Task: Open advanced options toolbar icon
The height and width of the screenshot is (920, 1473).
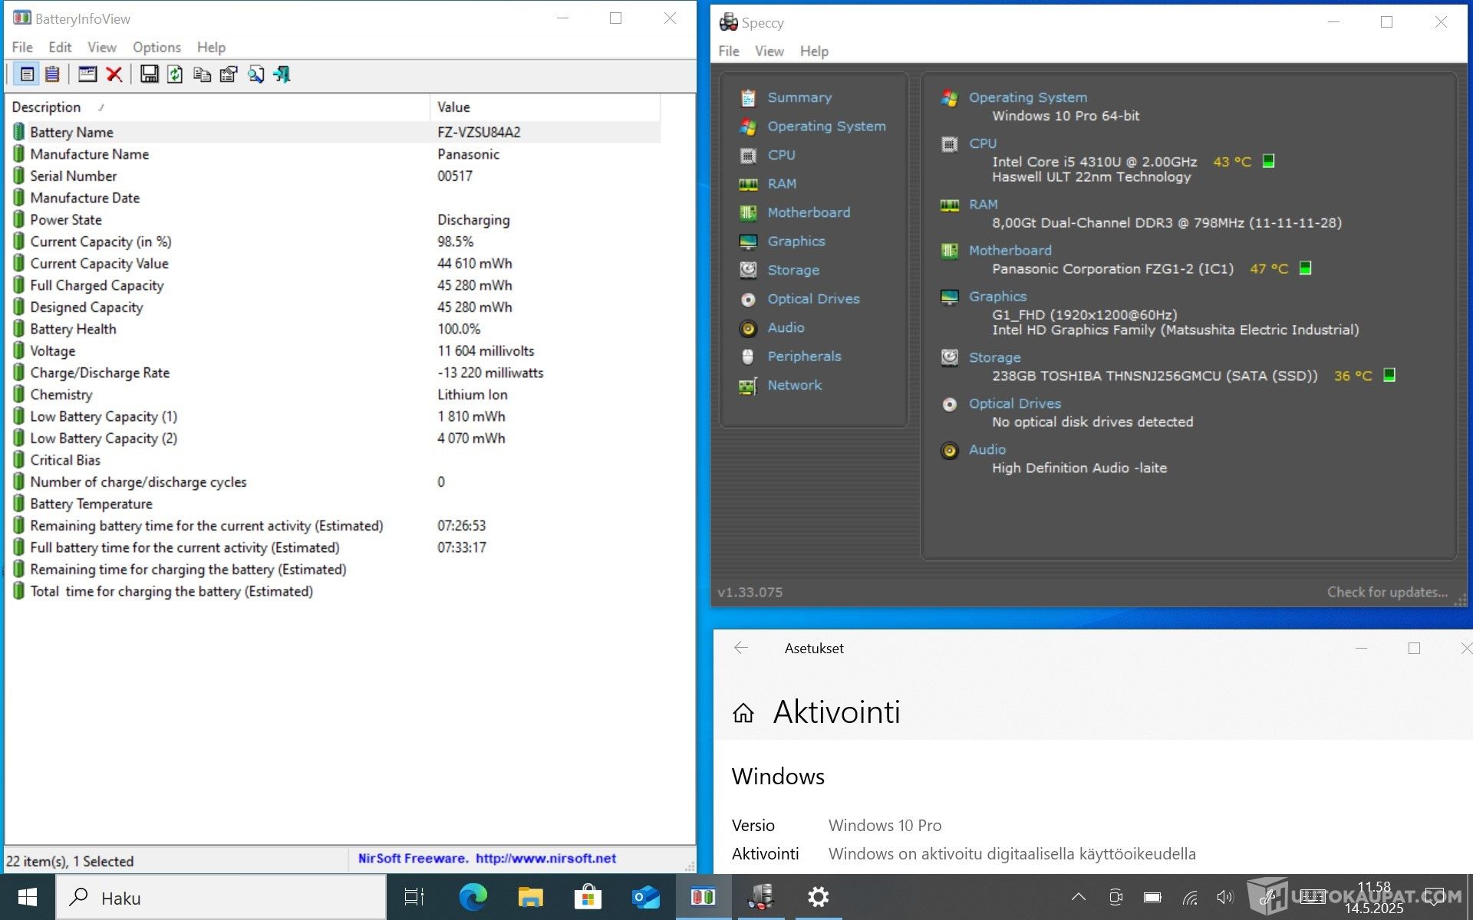Action: click(229, 74)
